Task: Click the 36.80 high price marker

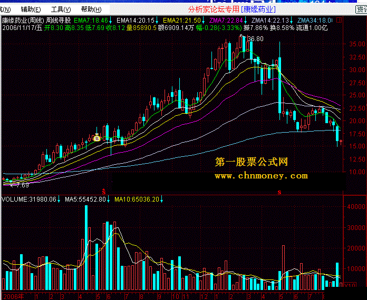Action: coord(255,39)
